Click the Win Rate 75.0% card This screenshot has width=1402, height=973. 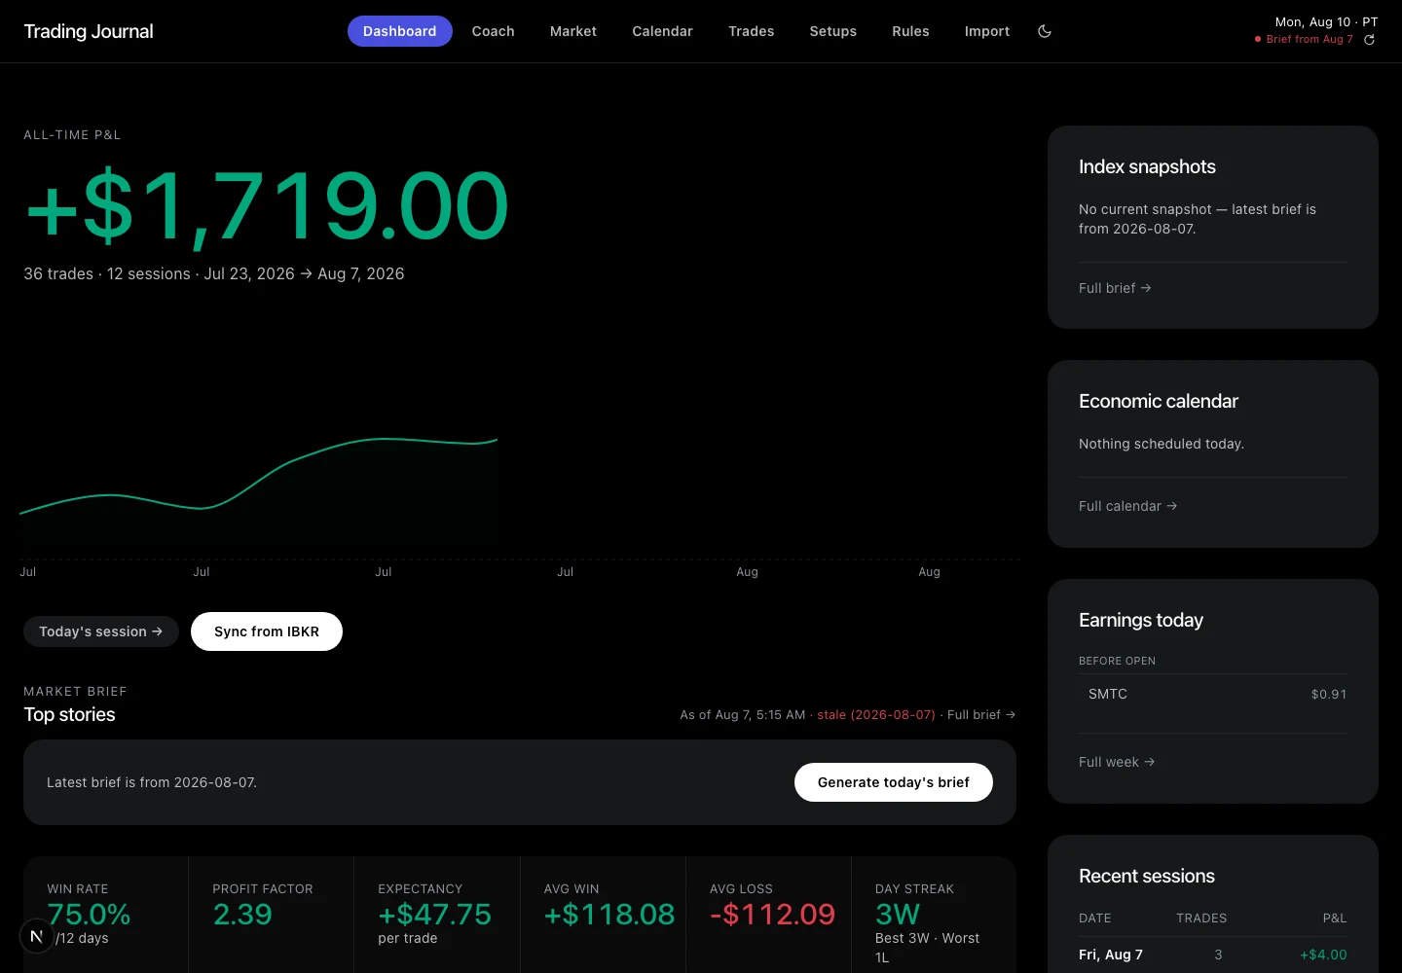click(106, 915)
